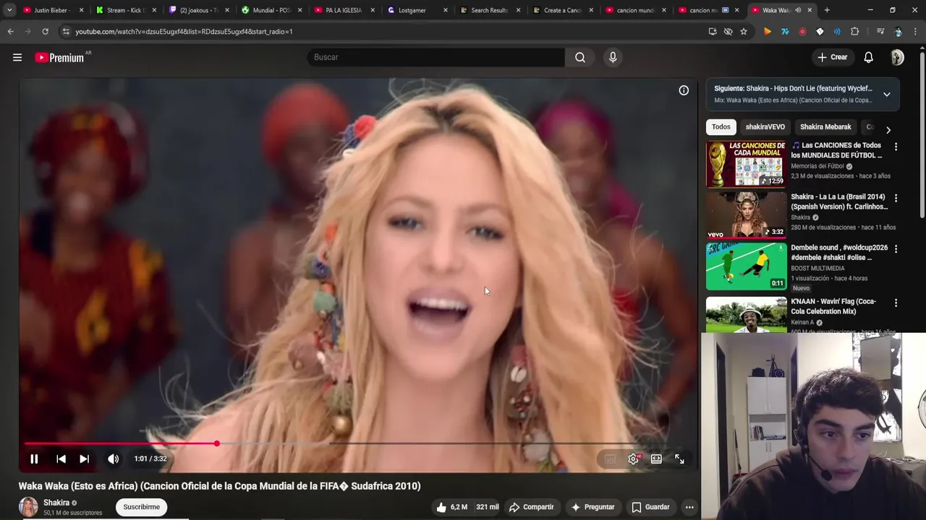Show more filter chips with arrow
This screenshot has width=926, height=520.
click(x=888, y=130)
